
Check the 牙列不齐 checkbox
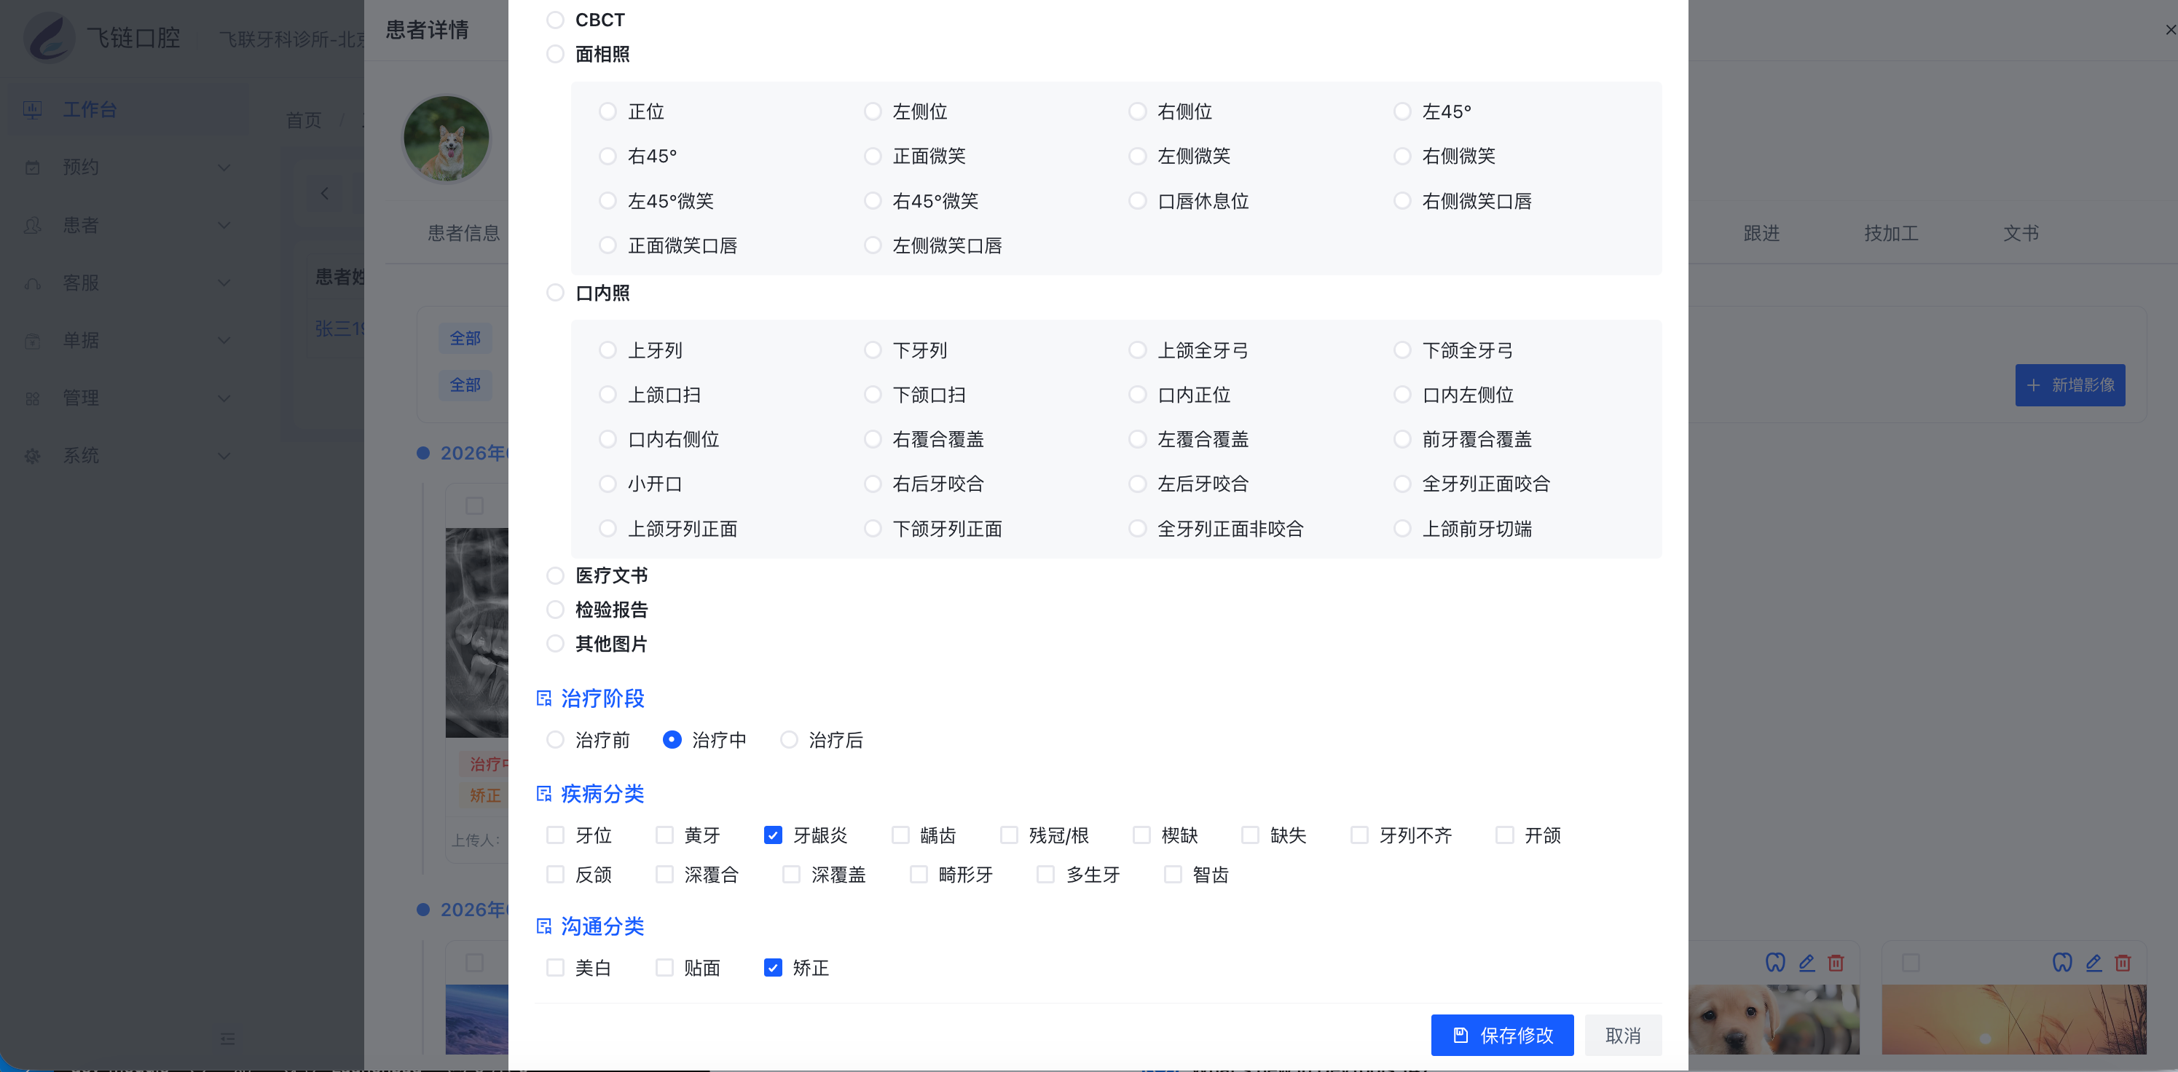pos(1359,835)
